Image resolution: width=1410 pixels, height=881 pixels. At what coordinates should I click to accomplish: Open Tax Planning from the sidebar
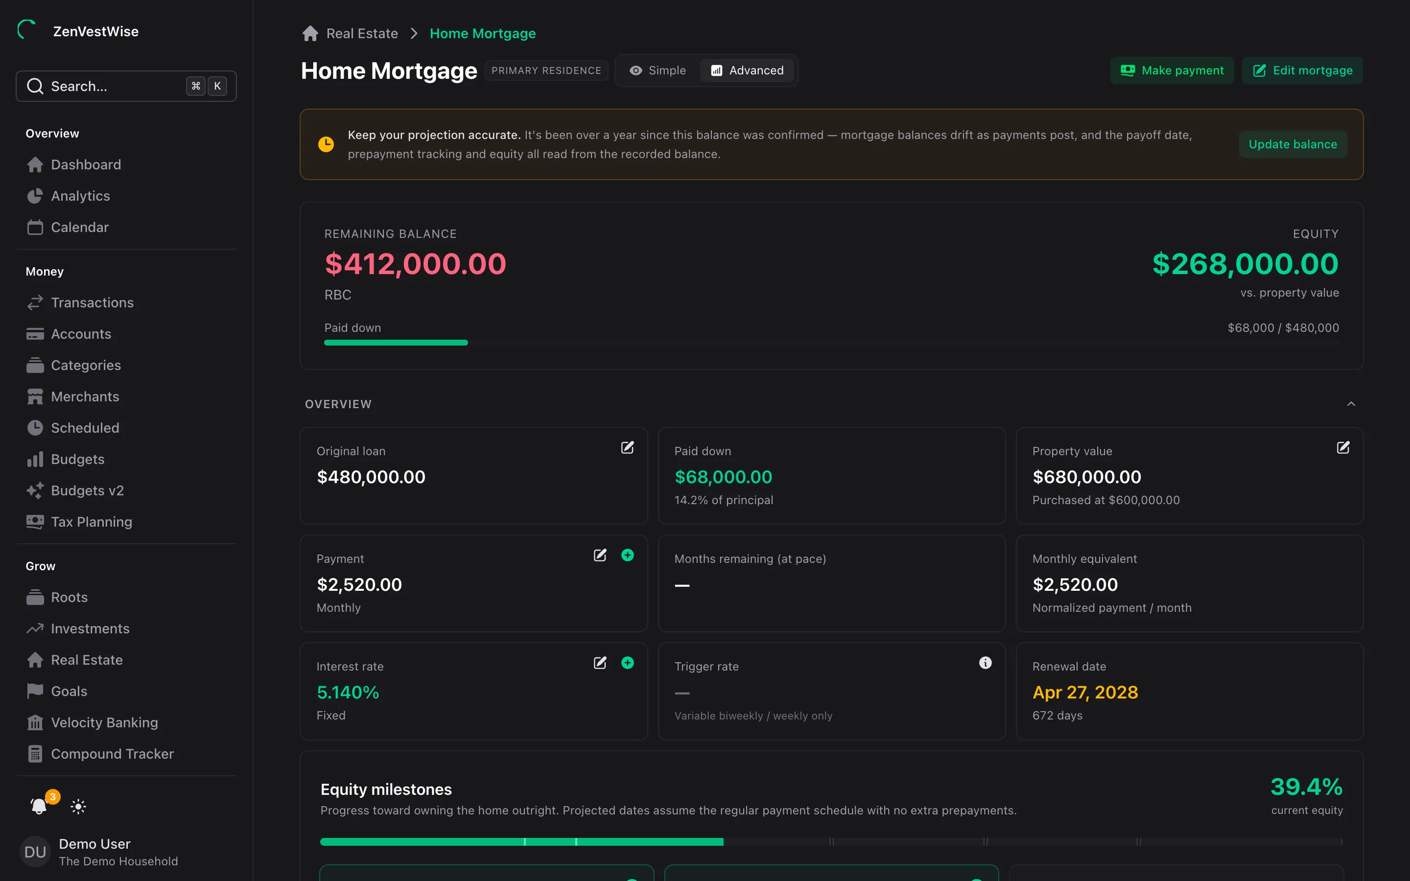126,522
